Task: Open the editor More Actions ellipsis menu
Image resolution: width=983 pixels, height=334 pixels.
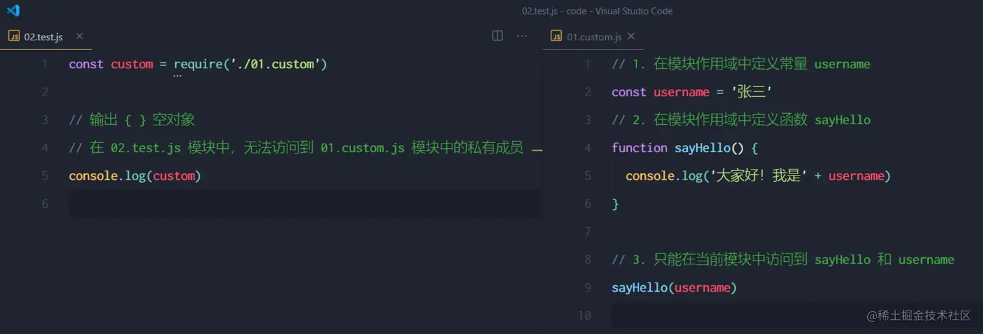Action: click(521, 36)
